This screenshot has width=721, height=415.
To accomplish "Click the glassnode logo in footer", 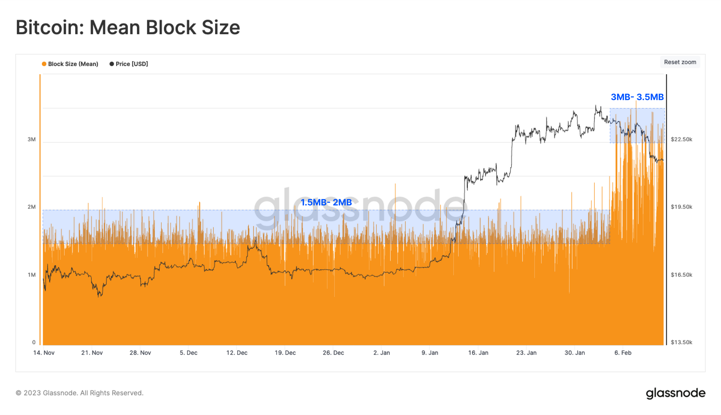I will pyautogui.click(x=675, y=393).
